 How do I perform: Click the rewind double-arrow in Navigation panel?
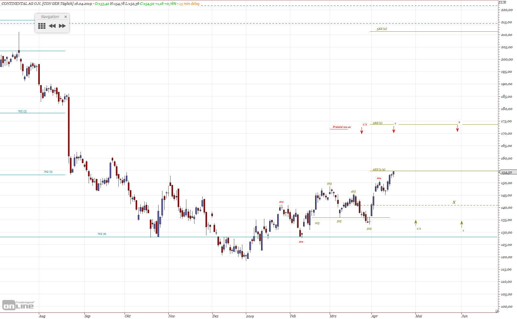(x=52, y=26)
